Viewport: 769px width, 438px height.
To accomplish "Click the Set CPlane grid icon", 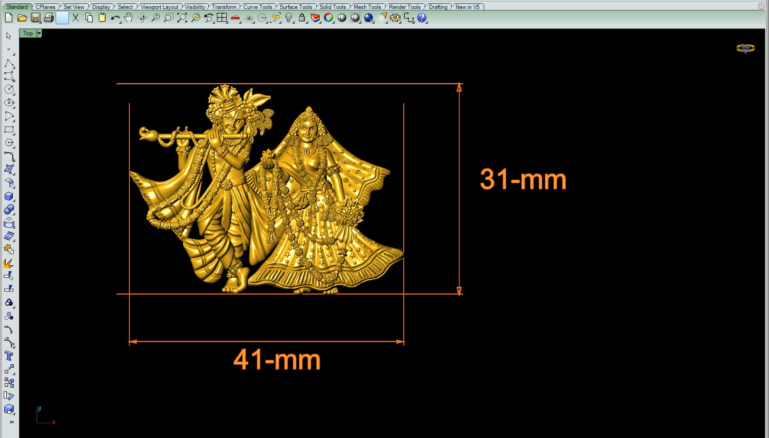I will click(x=249, y=18).
